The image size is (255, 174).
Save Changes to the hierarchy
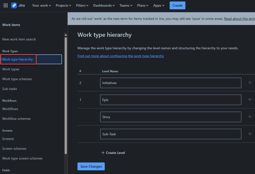[91, 166]
